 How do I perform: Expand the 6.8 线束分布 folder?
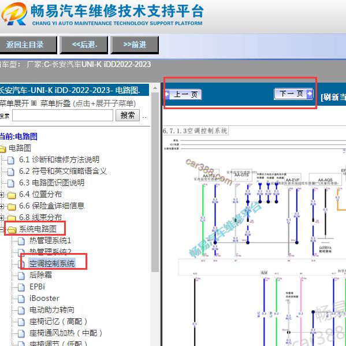(x=2, y=218)
